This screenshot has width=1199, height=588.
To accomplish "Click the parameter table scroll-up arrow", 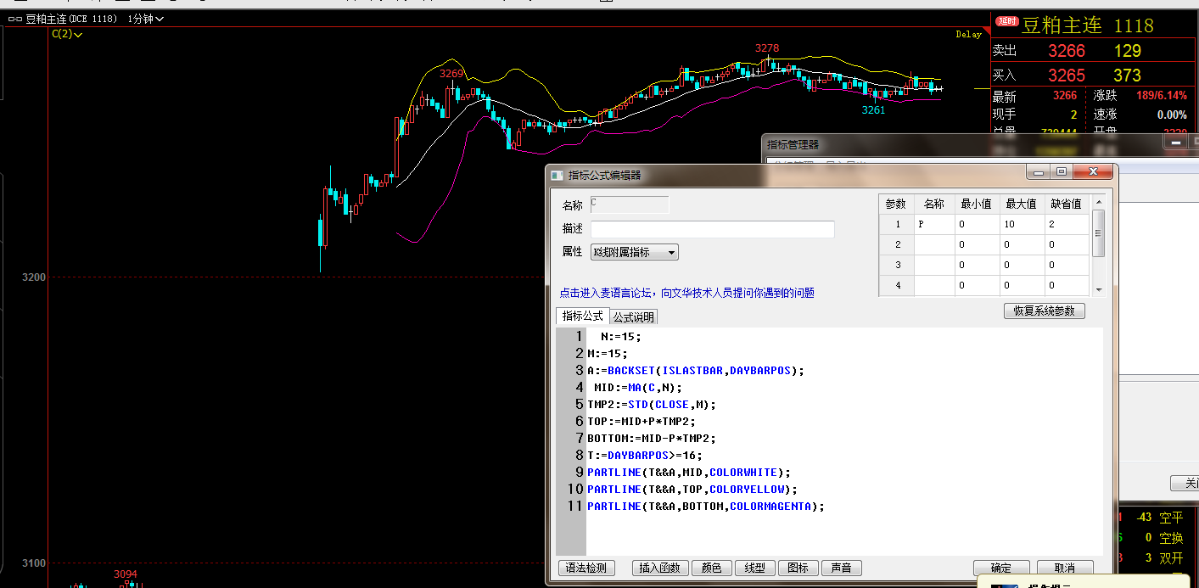I will point(1099,203).
